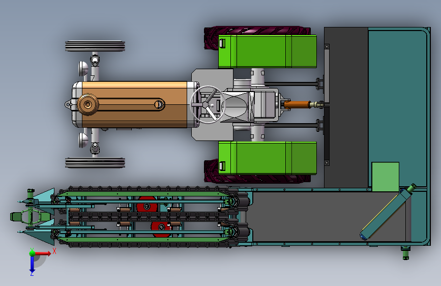Click the teal collection bin panel
Image resolution: width=441 pixels, height=286 pixels.
tap(397, 107)
